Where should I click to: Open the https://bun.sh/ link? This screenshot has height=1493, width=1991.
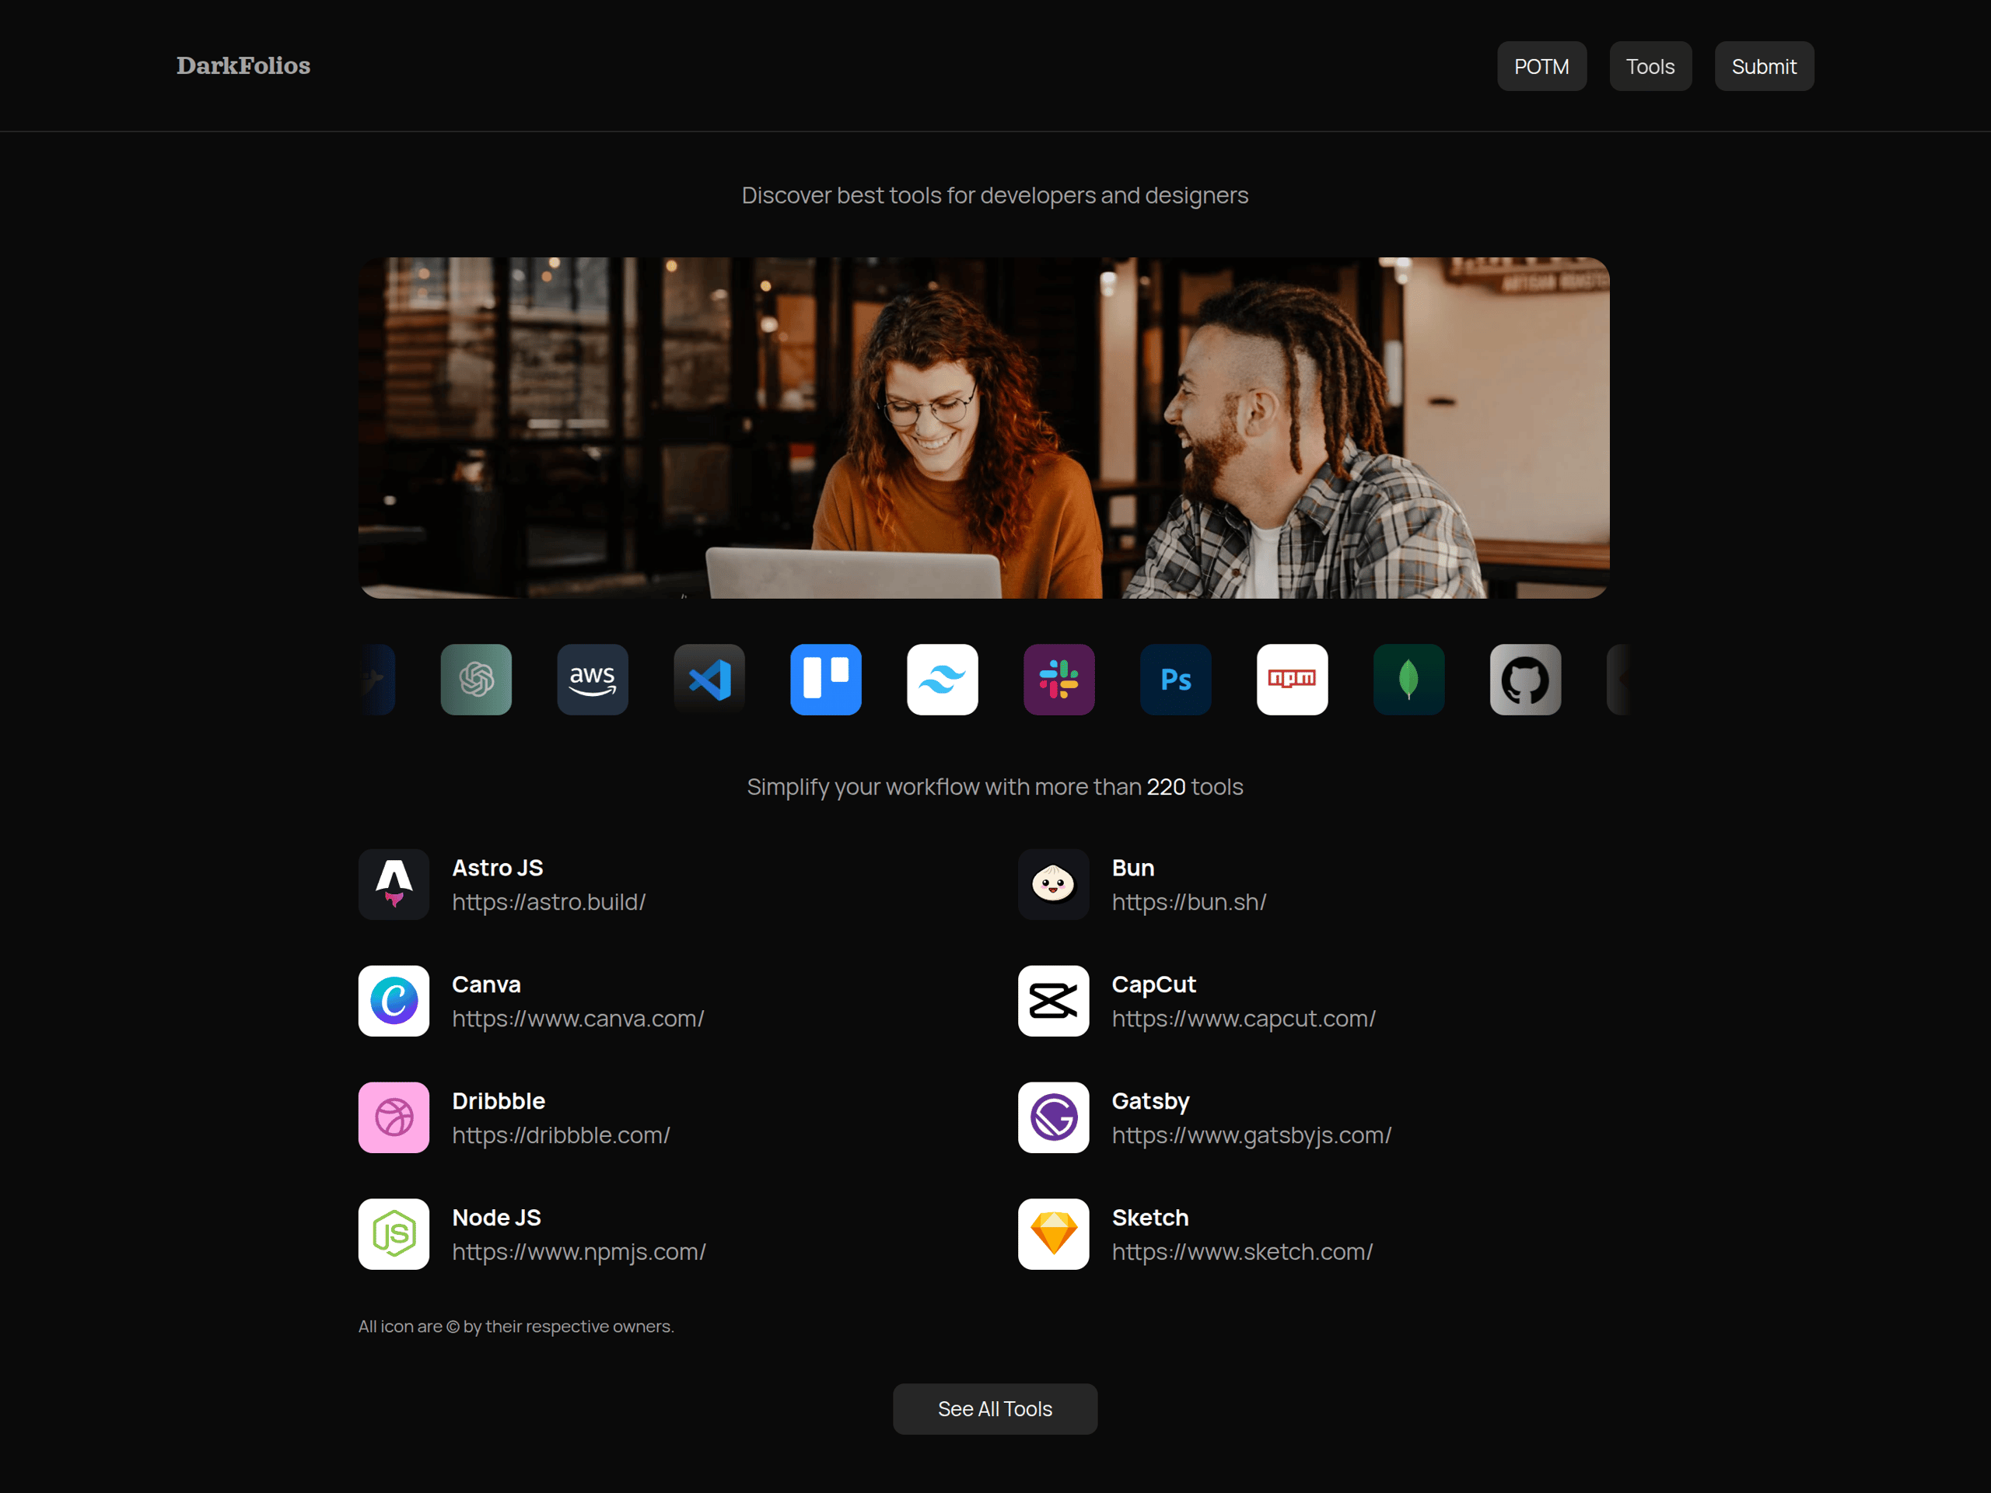(1188, 902)
